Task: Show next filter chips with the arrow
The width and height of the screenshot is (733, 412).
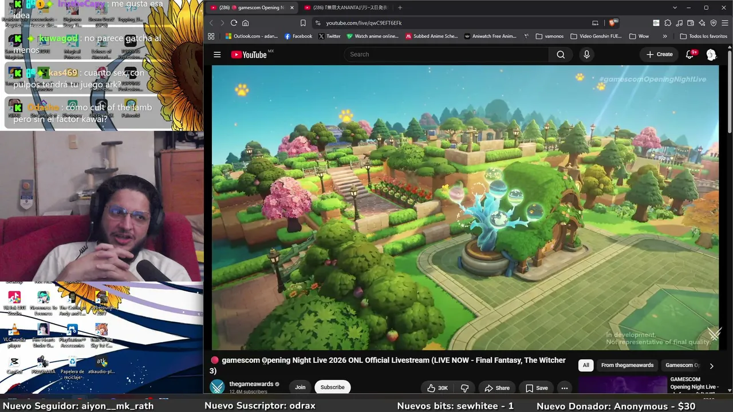Action: coord(711,366)
